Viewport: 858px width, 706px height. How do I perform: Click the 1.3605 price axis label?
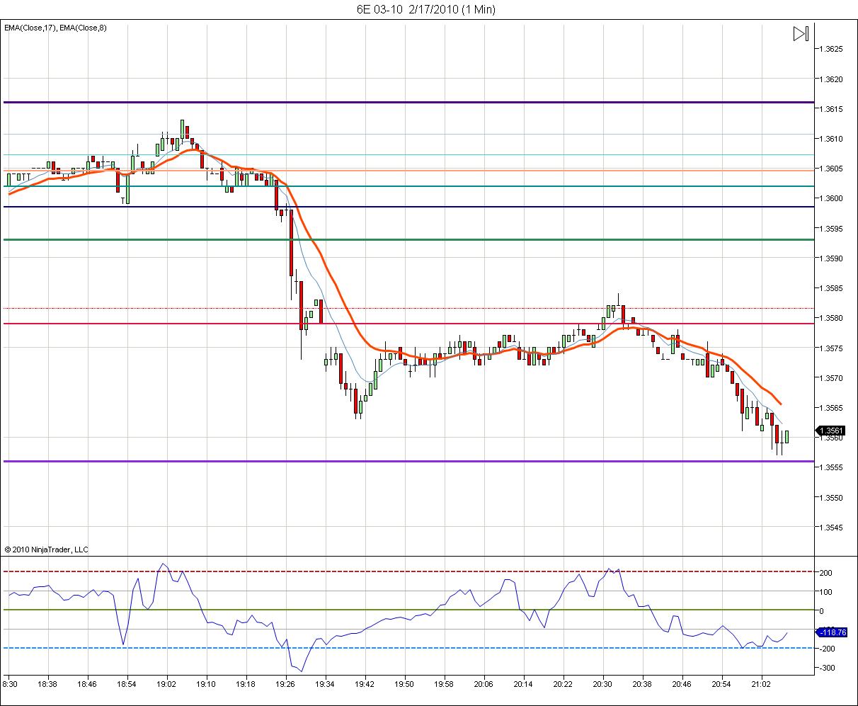[x=831, y=169]
